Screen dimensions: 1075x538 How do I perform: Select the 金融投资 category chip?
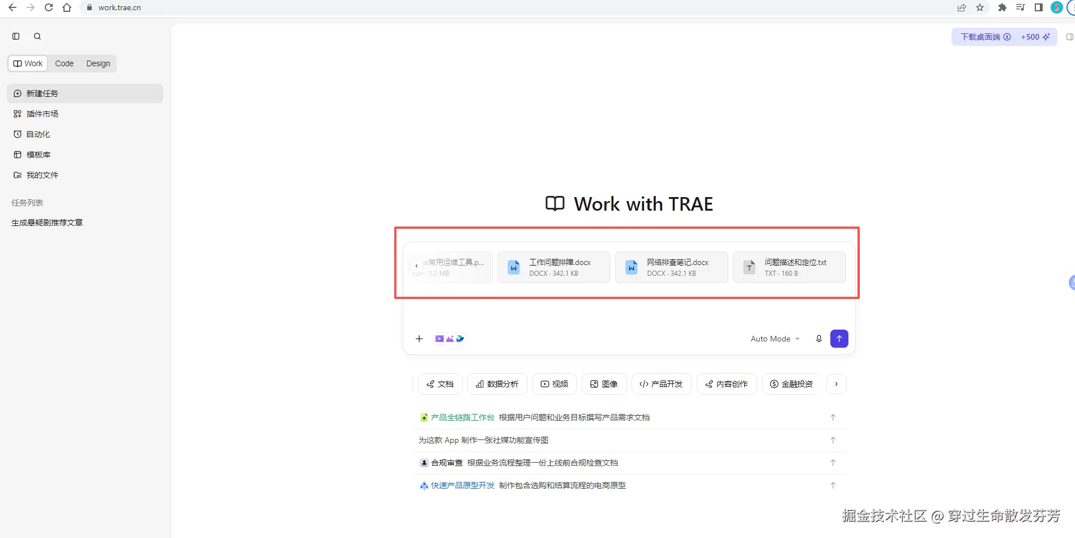(792, 384)
